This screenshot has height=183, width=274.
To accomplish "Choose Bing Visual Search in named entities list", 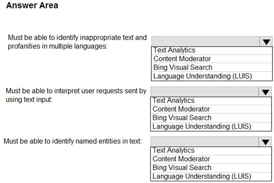I will (211, 168).
